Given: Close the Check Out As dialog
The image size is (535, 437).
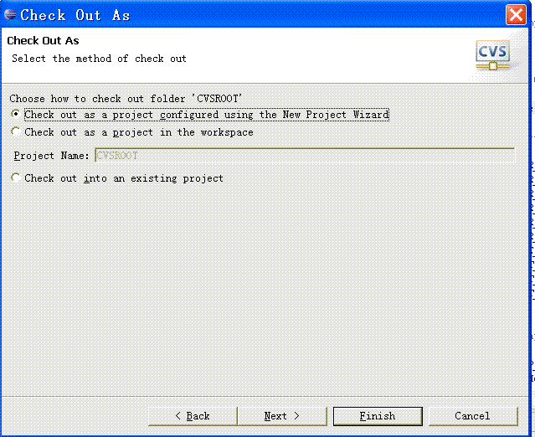Looking at the screenshot, I should click(516, 15).
